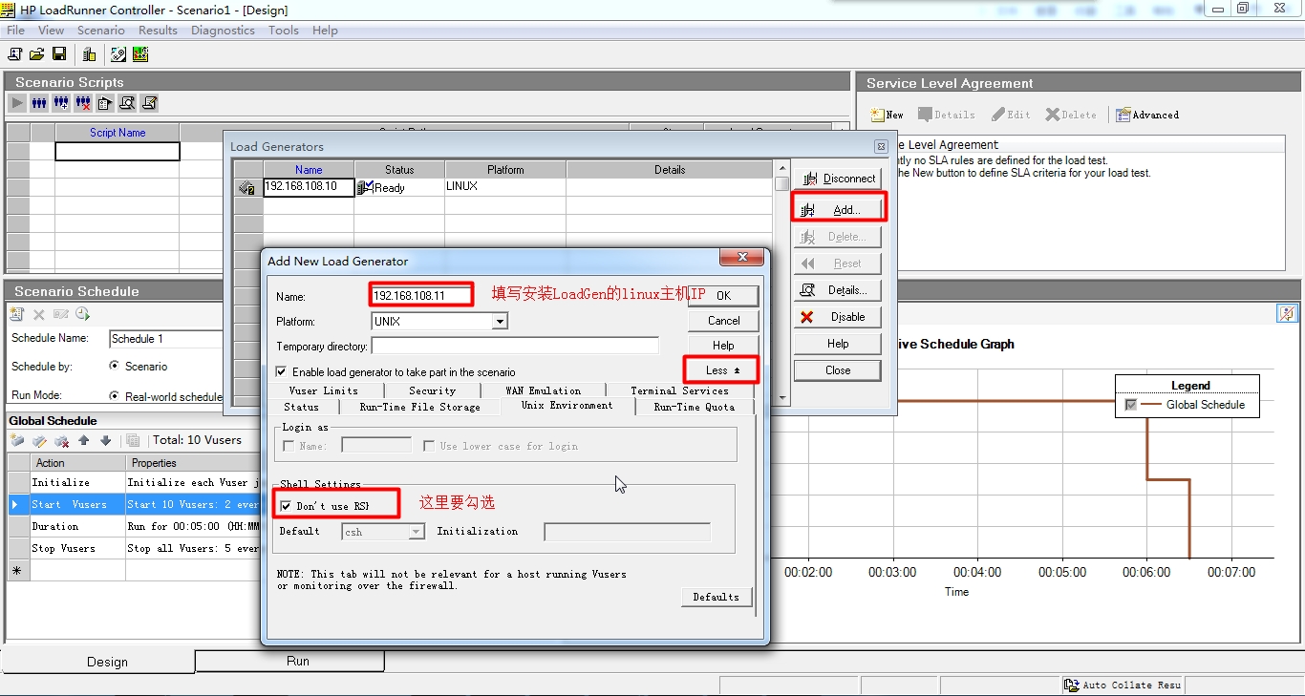This screenshot has width=1305, height=696.
Task: Select the Real-world schedule run mode radio button
Action: (115, 396)
